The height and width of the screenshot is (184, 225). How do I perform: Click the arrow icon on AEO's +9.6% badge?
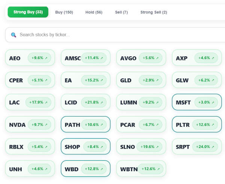click(46, 58)
